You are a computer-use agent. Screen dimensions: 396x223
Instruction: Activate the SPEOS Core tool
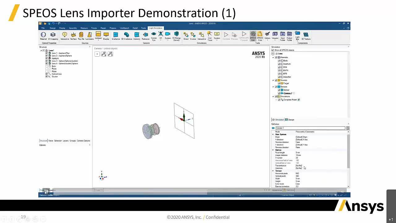coord(260,35)
